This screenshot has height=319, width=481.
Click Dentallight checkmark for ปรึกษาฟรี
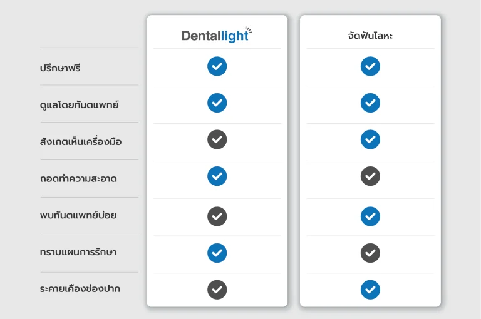(x=217, y=66)
